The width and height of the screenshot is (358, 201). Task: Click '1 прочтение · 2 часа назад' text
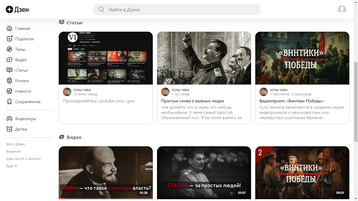pyautogui.click(x=291, y=94)
